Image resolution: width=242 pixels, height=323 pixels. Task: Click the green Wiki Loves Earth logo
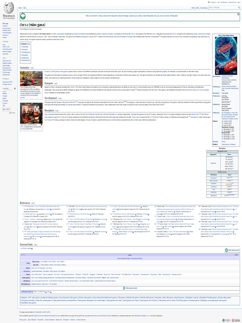click(x=23, y=16)
